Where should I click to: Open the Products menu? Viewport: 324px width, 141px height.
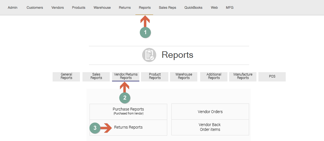[x=79, y=8]
